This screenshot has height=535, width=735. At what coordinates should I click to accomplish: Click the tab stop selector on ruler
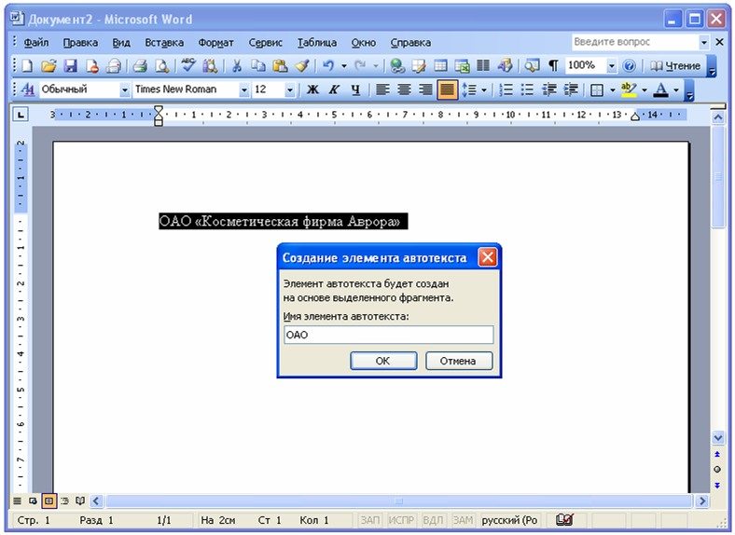(x=21, y=115)
